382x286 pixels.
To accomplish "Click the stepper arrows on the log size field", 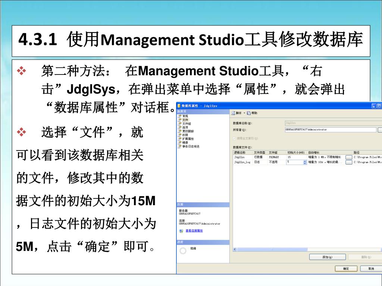I will (x=305, y=162).
